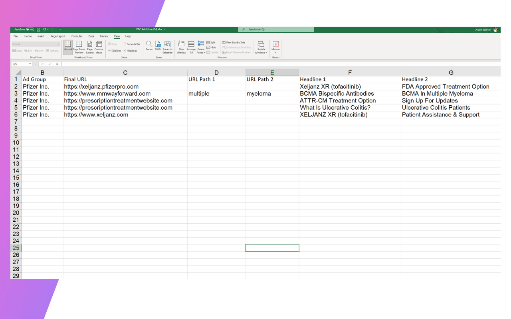Click Zoom to Selection
This screenshot has width=511, height=319.
pos(168,47)
